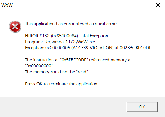Click the 0023:5FBFC0DF address
Screen dimensions: 165x117
[x=135, y=48]
